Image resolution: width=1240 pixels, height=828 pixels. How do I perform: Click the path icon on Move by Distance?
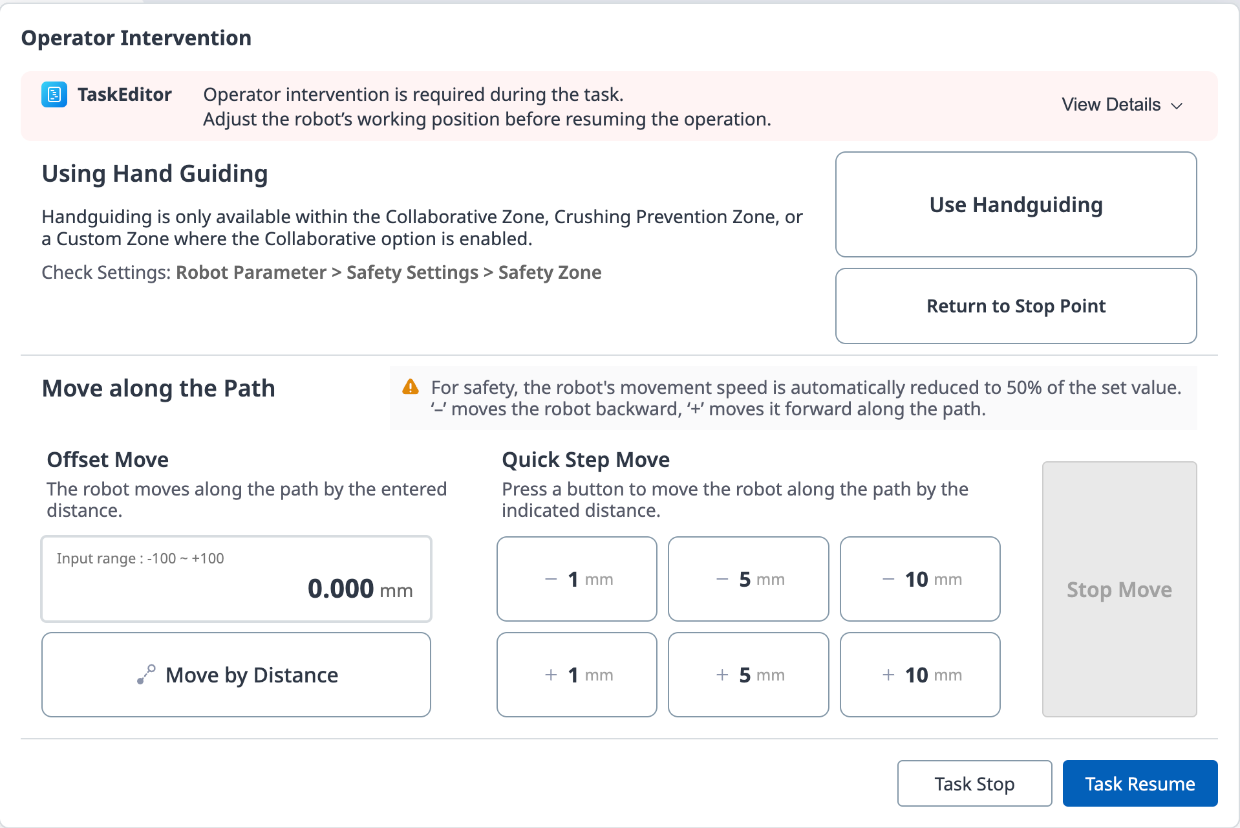click(146, 674)
